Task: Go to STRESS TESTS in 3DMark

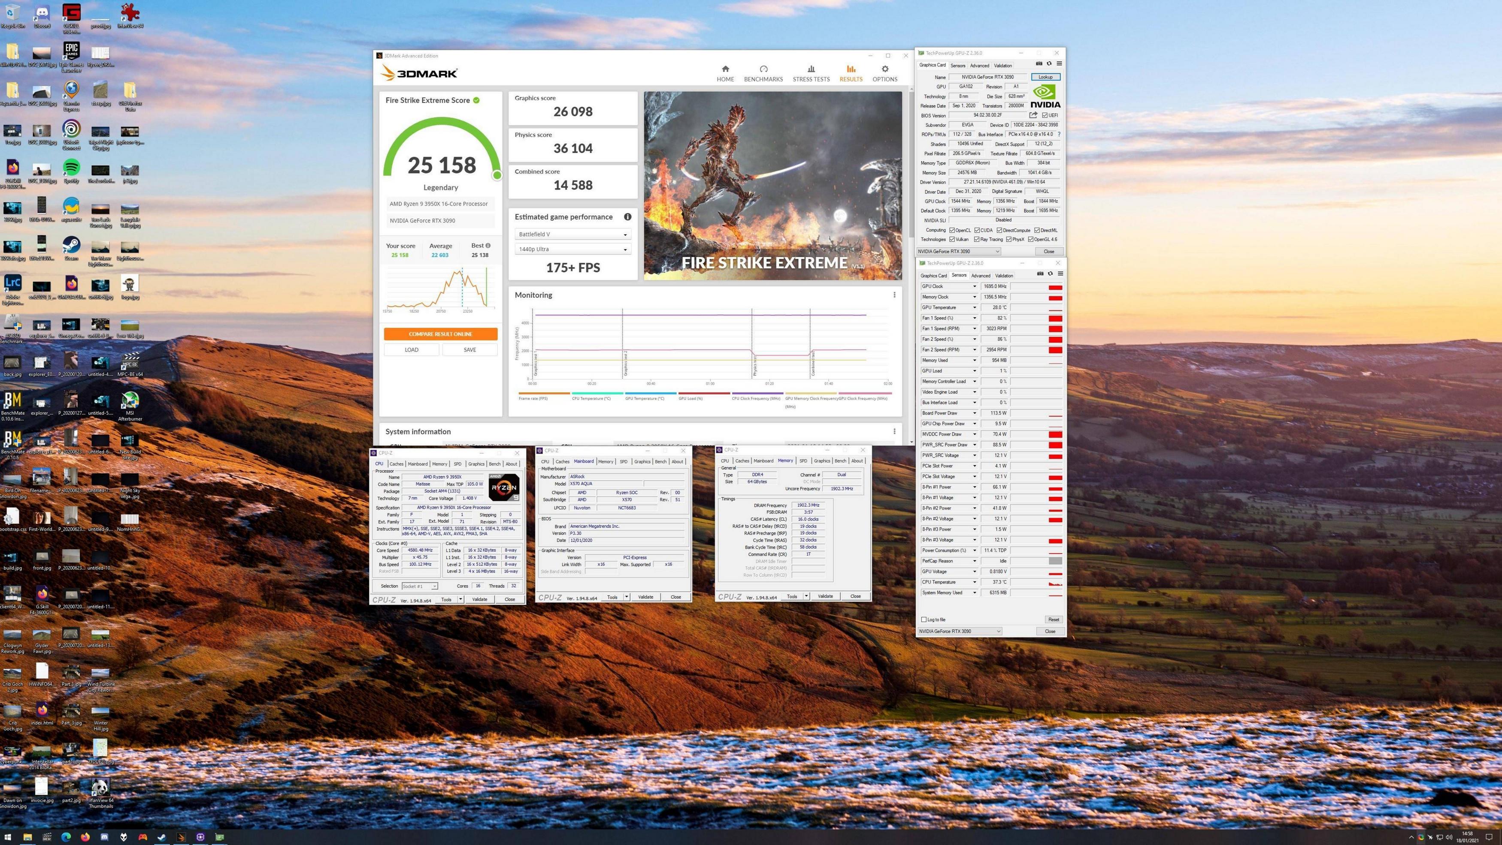Action: point(811,73)
